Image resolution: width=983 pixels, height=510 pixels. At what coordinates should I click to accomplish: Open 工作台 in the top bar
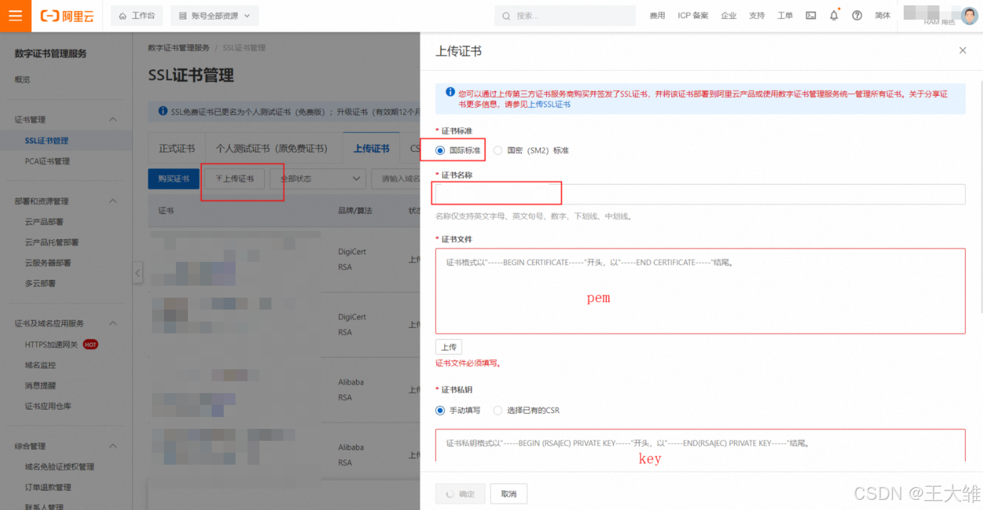(x=137, y=16)
